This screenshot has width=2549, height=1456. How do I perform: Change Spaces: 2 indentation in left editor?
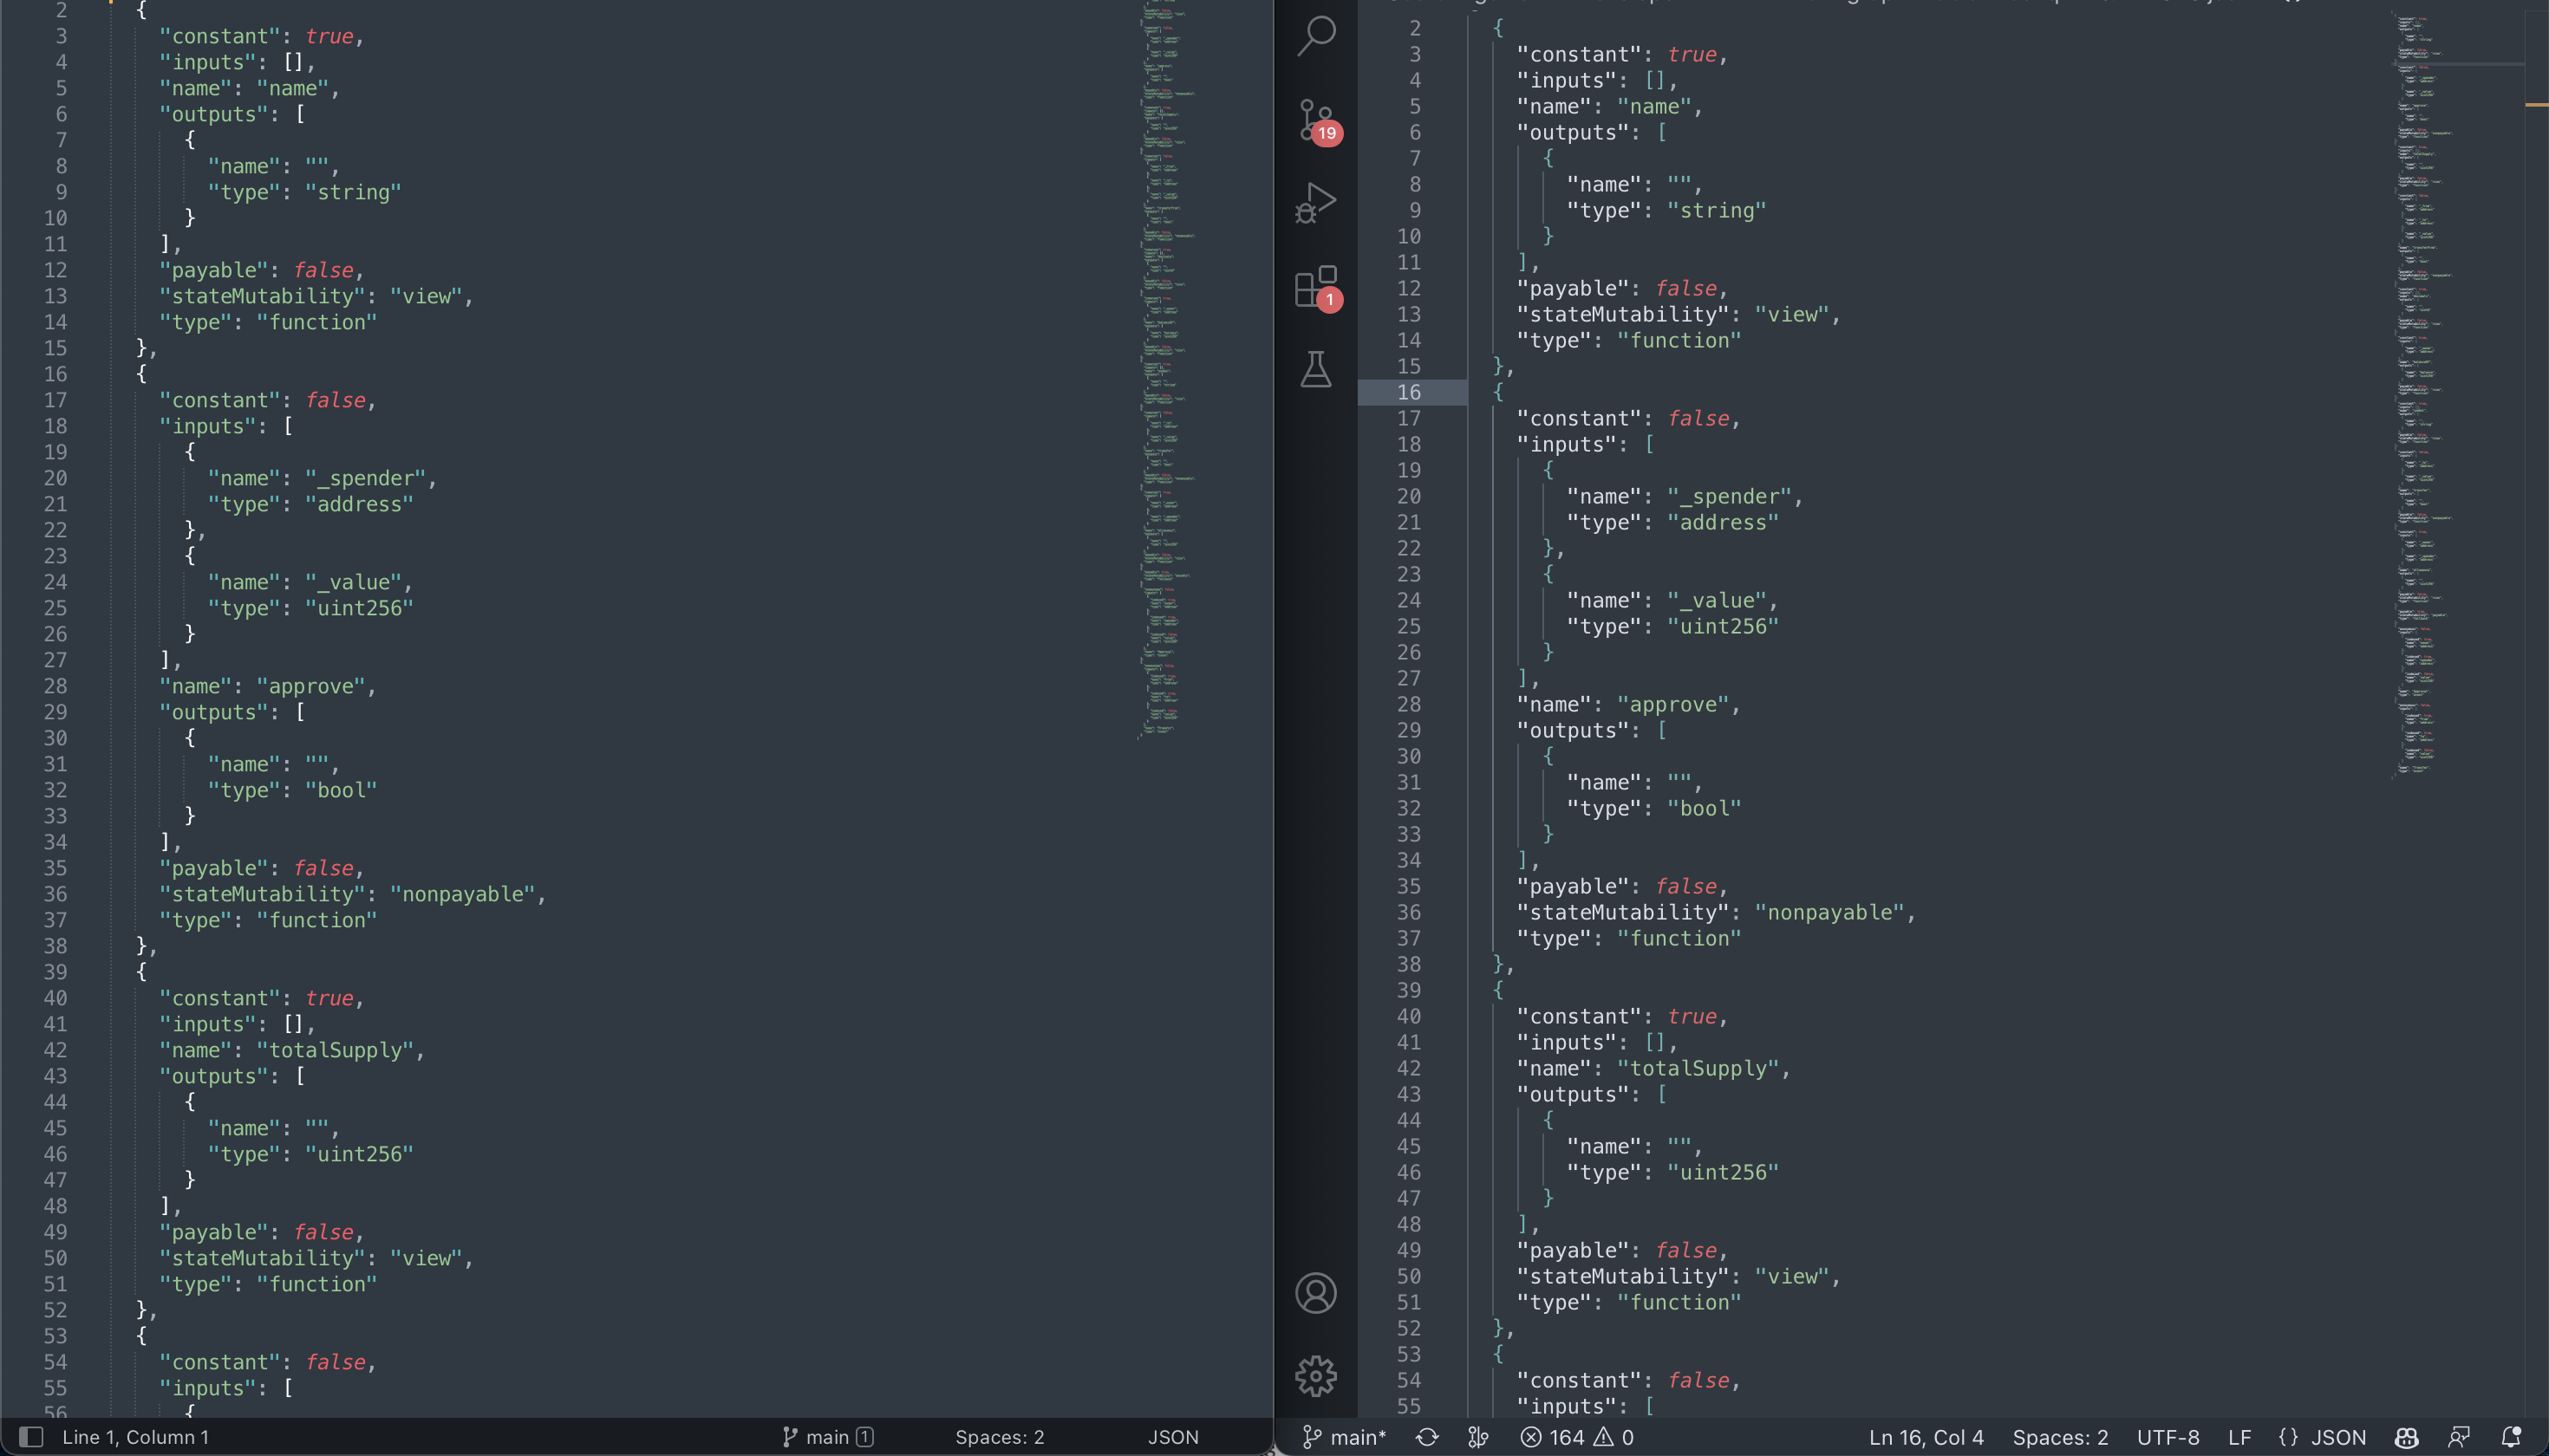coord(999,1437)
